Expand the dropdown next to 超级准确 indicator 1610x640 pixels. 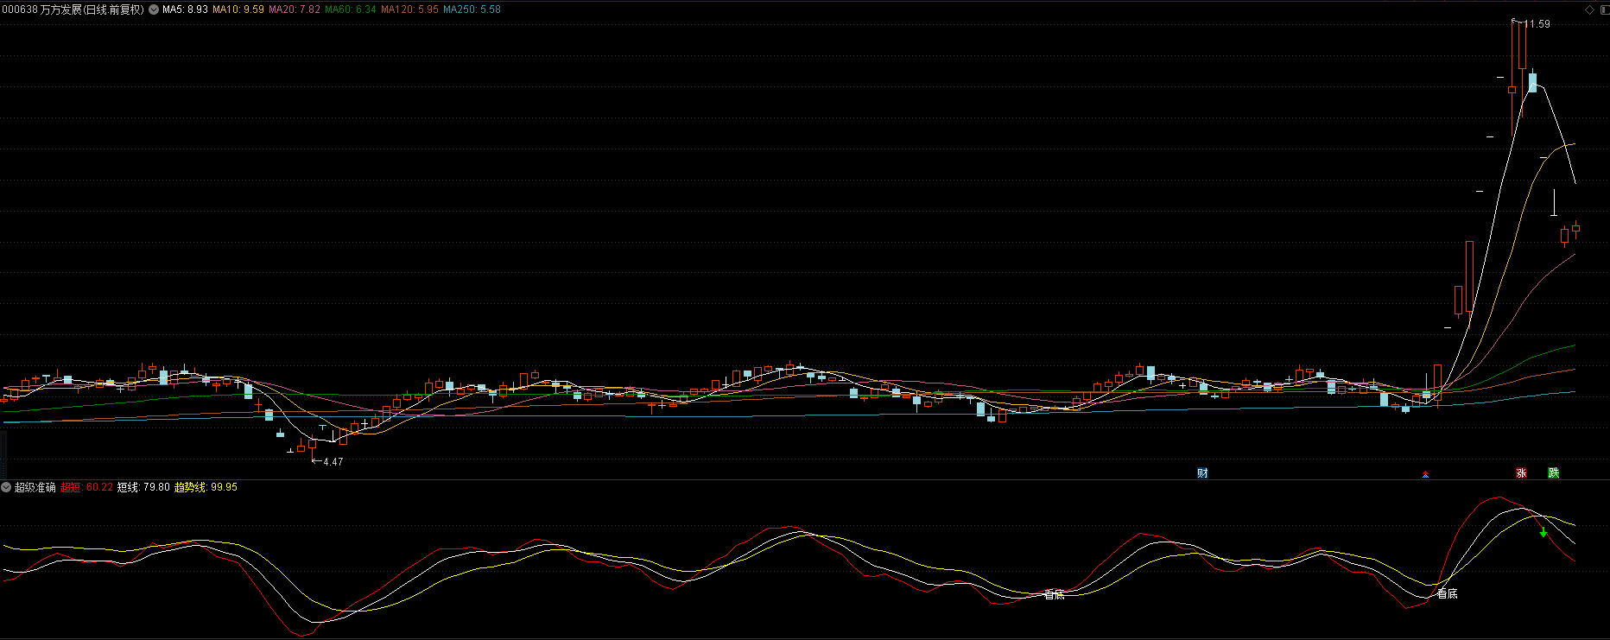tap(6, 487)
